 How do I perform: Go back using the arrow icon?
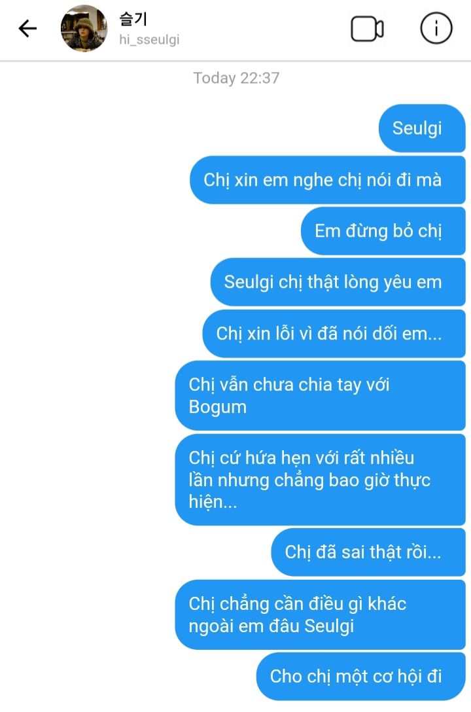click(27, 28)
